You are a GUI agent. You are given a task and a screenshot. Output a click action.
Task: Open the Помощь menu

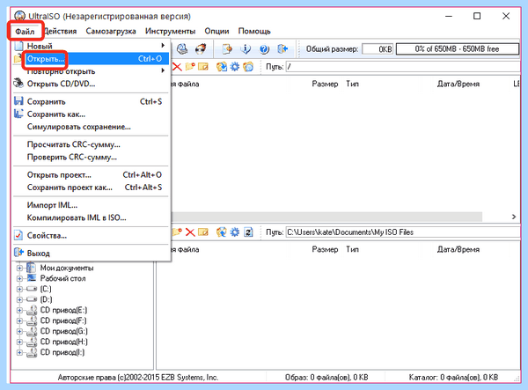pos(254,32)
